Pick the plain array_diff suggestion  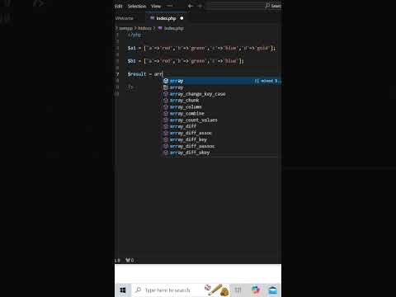[x=221, y=126]
